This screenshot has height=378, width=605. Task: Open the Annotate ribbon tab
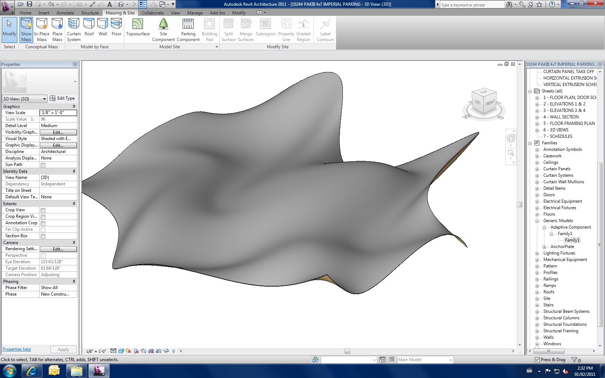(65, 13)
